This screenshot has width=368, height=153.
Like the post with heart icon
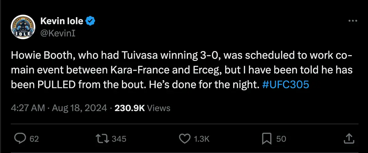[184, 139]
